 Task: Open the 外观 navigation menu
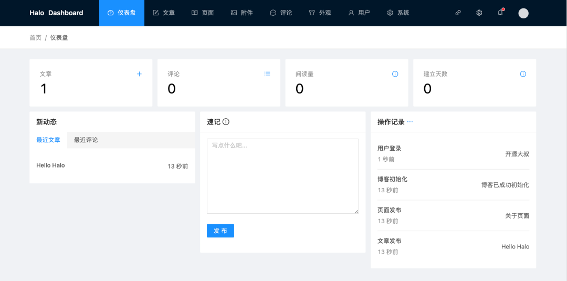320,13
